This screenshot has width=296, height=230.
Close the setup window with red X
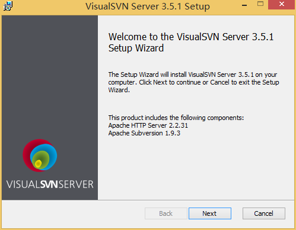pyautogui.click(x=282, y=4)
